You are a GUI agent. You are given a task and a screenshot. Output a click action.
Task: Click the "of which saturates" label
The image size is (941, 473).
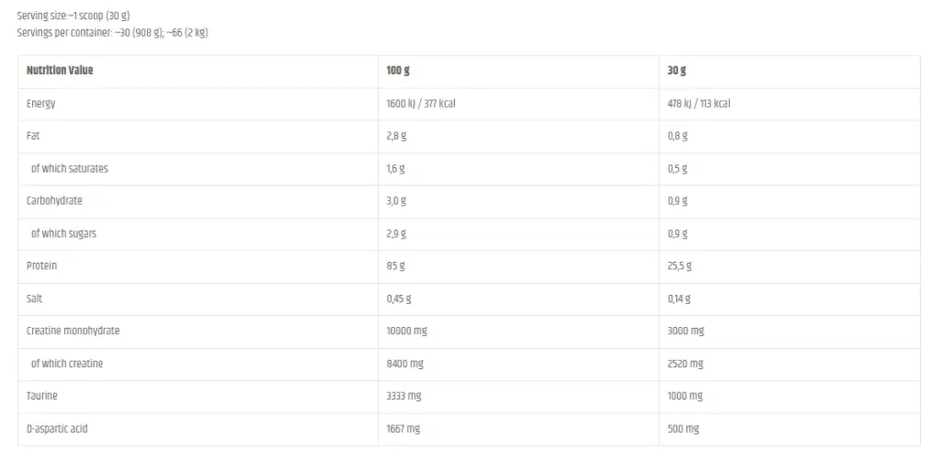pyautogui.click(x=69, y=169)
